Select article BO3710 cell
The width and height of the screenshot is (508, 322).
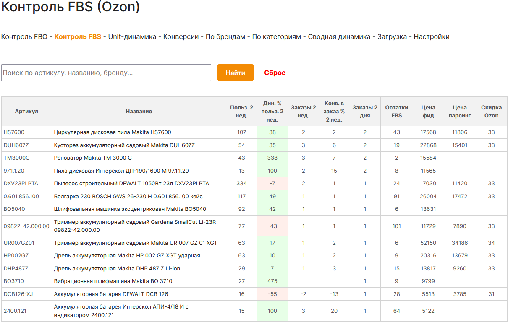coord(26,281)
